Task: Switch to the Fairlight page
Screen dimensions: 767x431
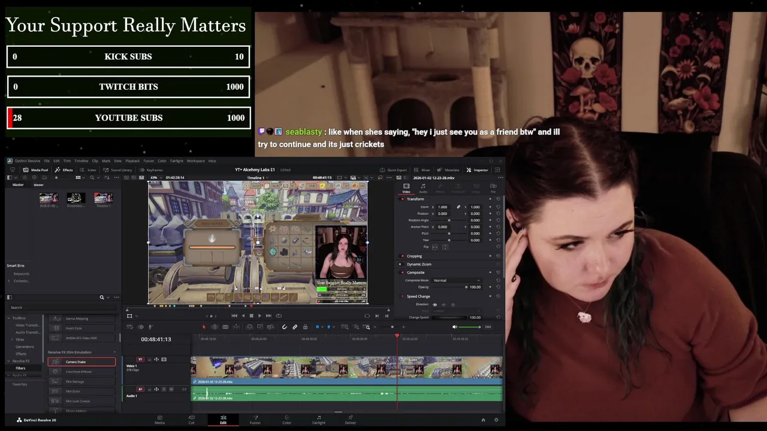Action: (318, 420)
